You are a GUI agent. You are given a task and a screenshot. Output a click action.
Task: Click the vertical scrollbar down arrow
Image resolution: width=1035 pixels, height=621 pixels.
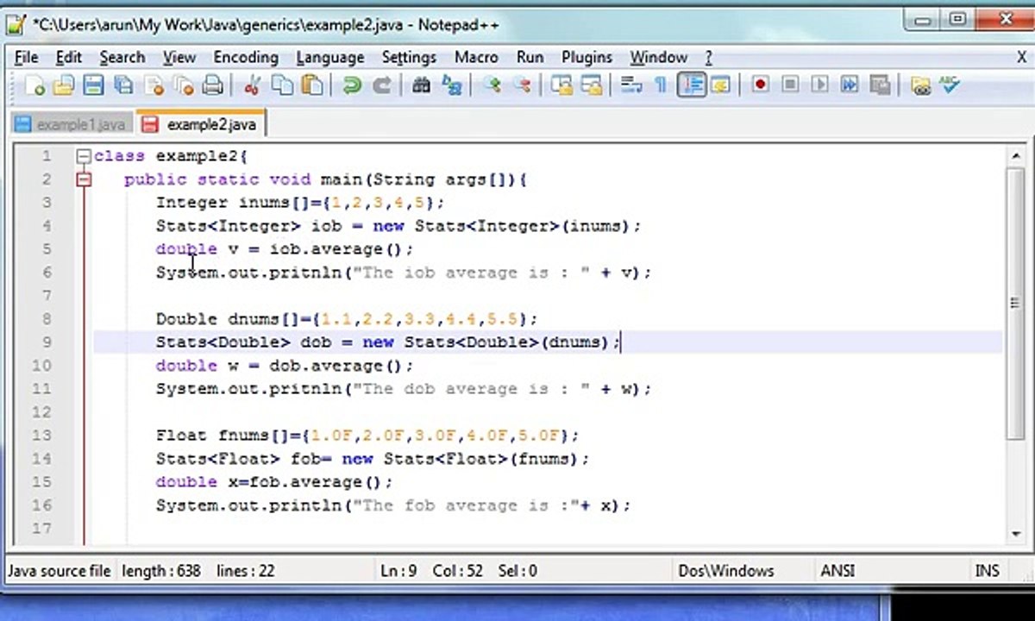click(x=1015, y=533)
